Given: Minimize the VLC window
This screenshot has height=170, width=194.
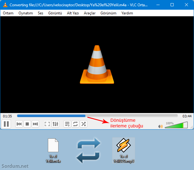Looking at the screenshot, I should coord(158,5).
